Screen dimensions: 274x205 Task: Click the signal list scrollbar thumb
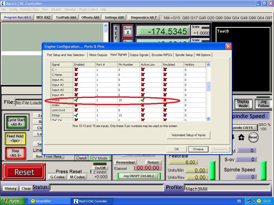click(208, 86)
